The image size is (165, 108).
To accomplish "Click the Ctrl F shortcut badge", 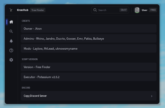I will pos(124,10).
